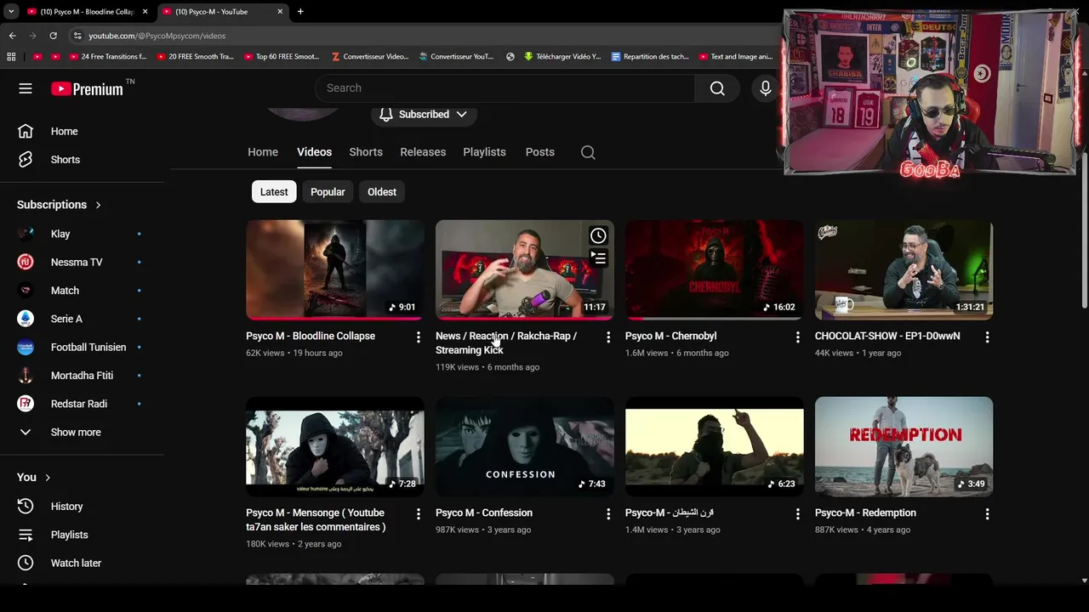Image resolution: width=1089 pixels, height=612 pixels.
Task: Open the Klay subscription channel
Action: pos(82,234)
